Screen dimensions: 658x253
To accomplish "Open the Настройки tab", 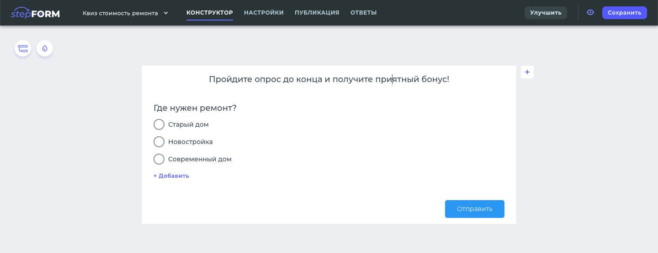I will [x=264, y=13].
